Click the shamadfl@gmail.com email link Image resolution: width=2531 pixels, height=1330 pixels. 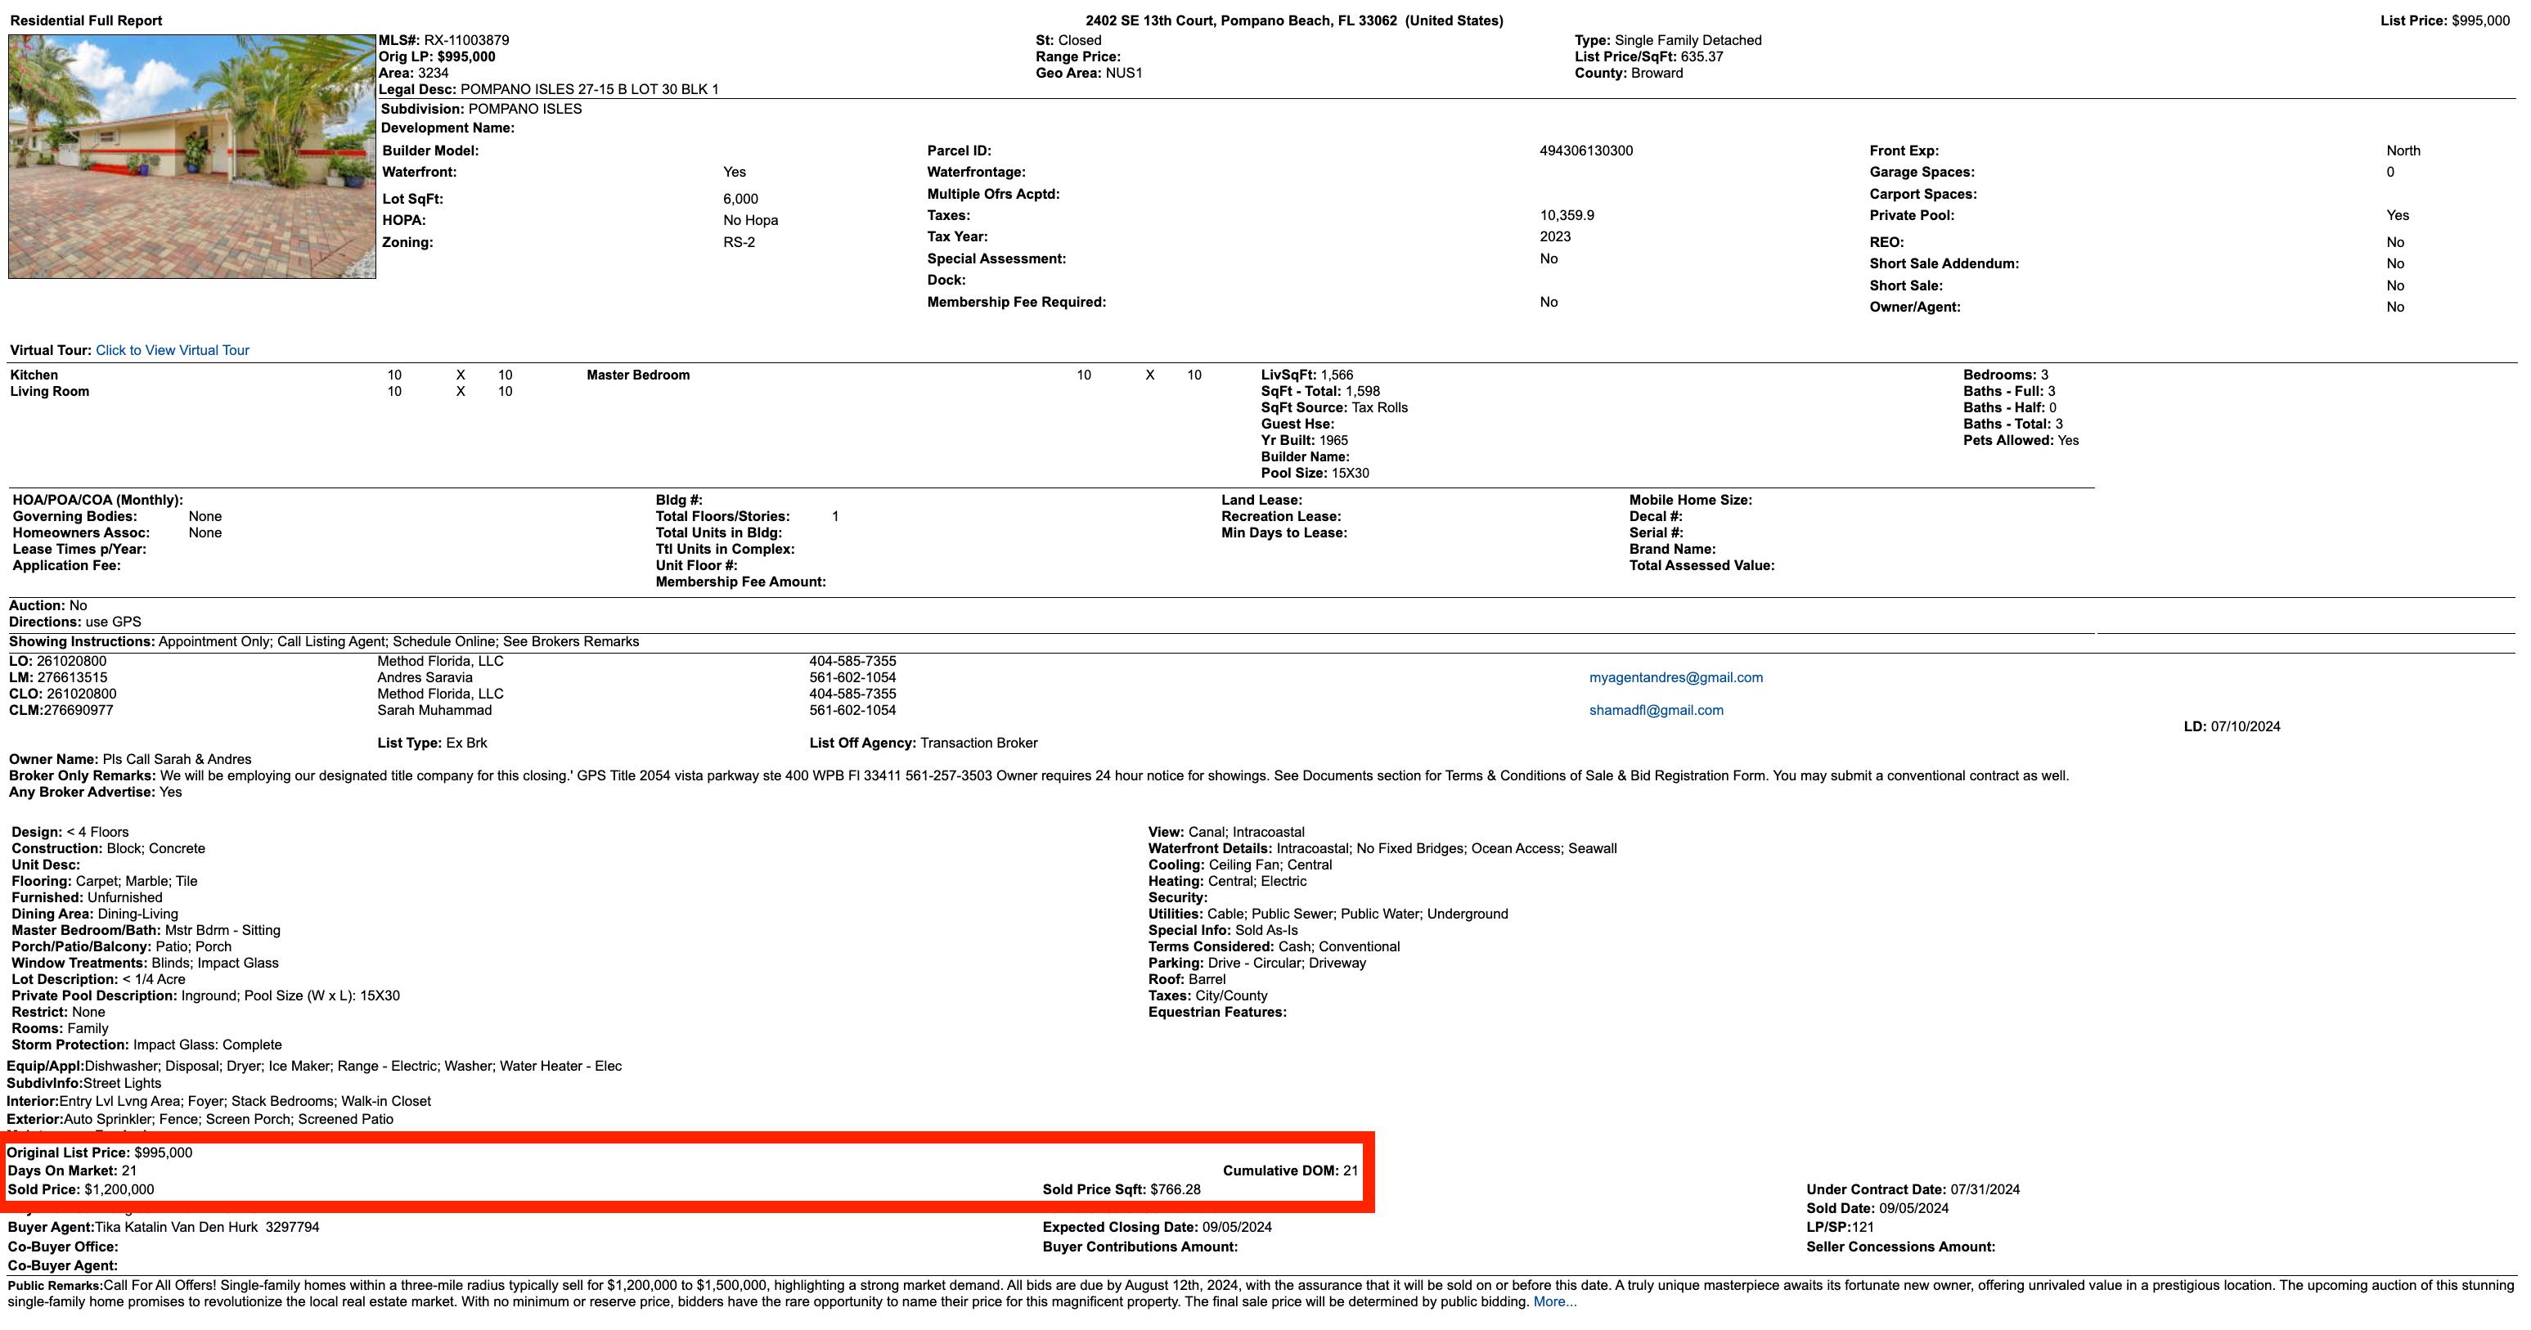(x=1656, y=710)
